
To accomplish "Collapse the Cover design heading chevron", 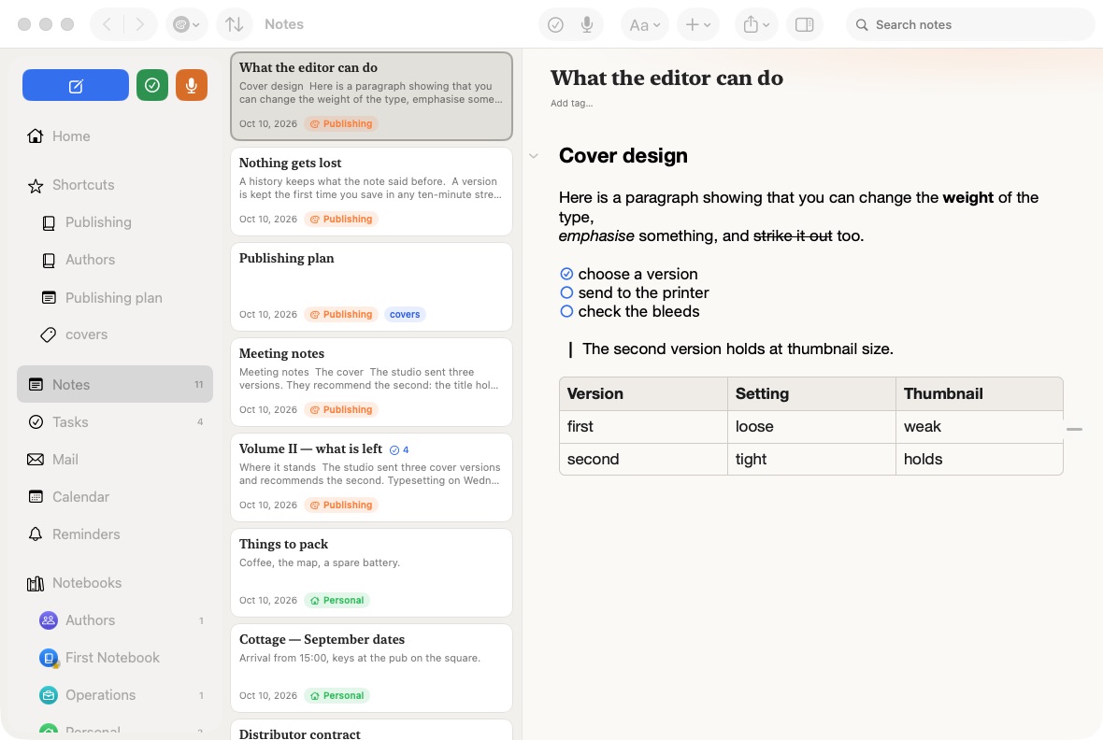I will click(x=534, y=156).
